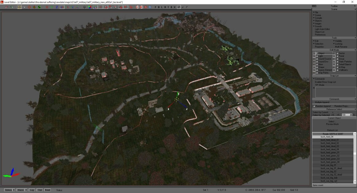Enable the Shape edit mode checkbox

tap(317, 67)
